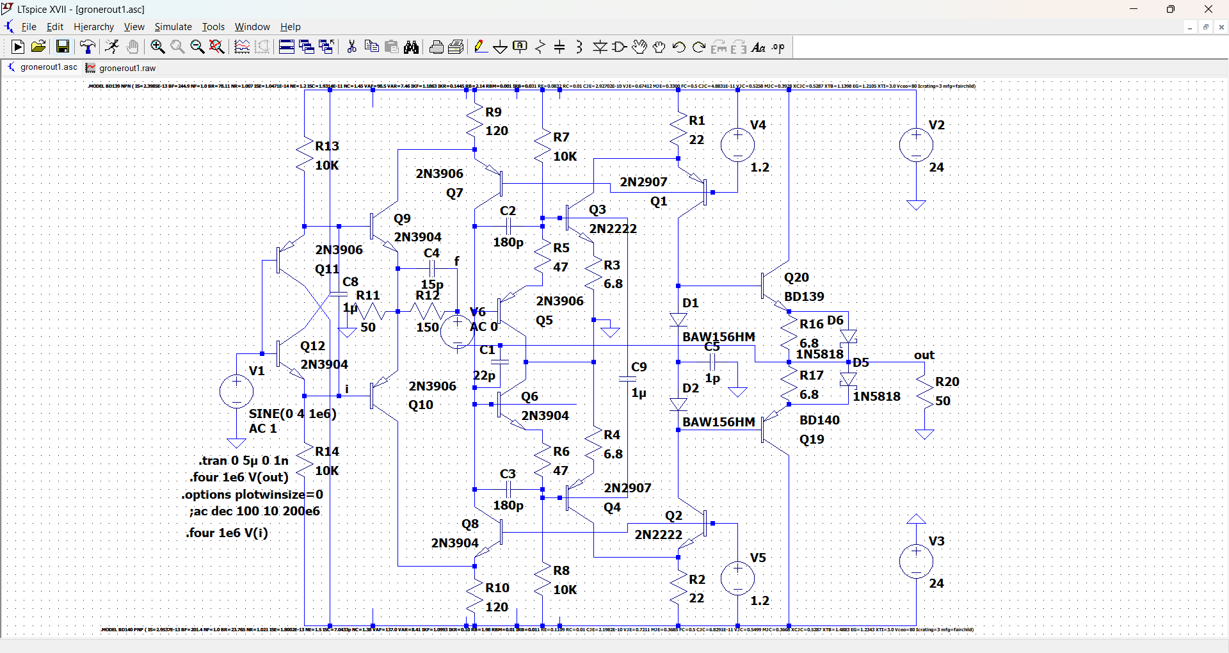Click the C9 capacitor label
The width and height of the screenshot is (1229, 653).
639,367
